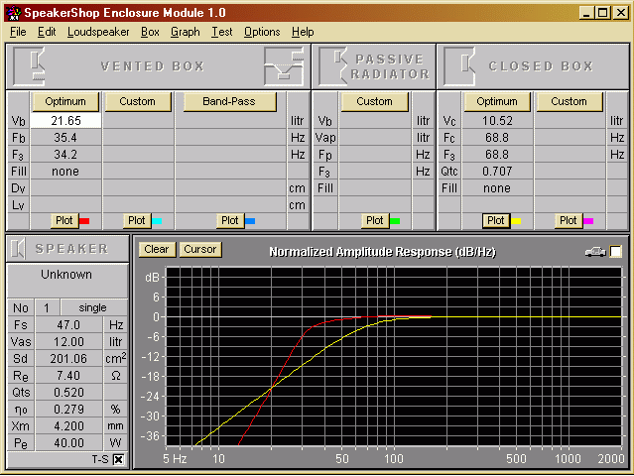The height and width of the screenshot is (476, 634).
Task: Uncheck the T-S checkbox
Action: point(118,459)
